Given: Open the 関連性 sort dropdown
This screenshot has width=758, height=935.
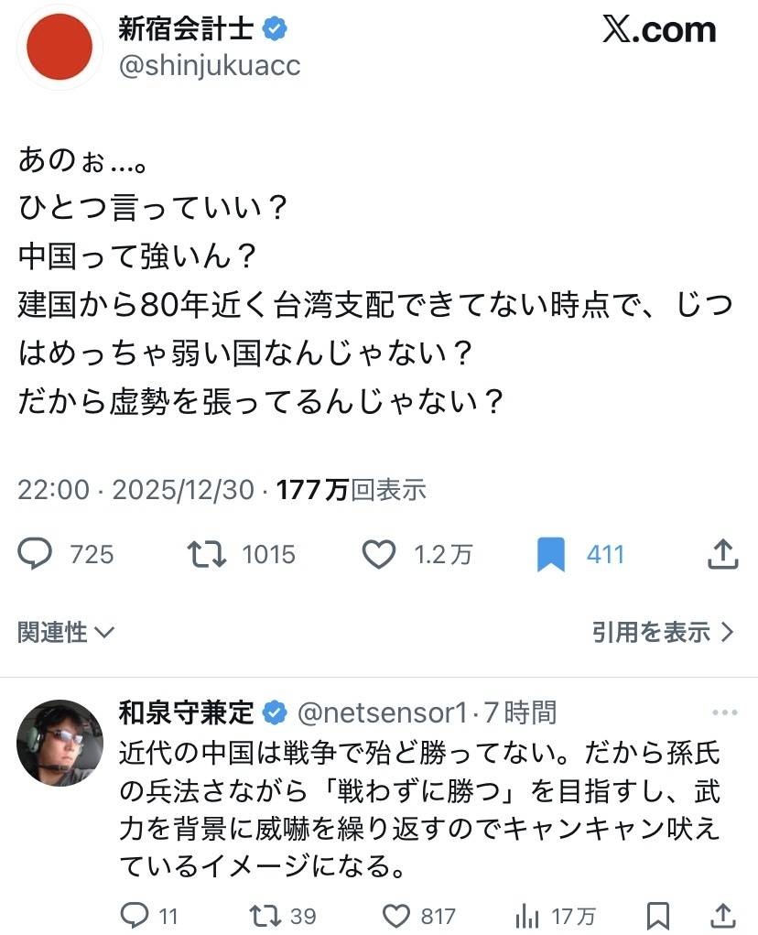Looking at the screenshot, I should pyautogui.click(x=66, y=631).
